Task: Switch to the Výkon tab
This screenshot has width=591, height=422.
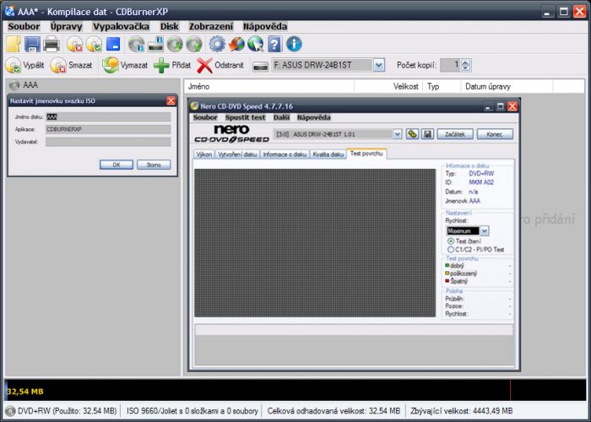Action: pos(204,154)
